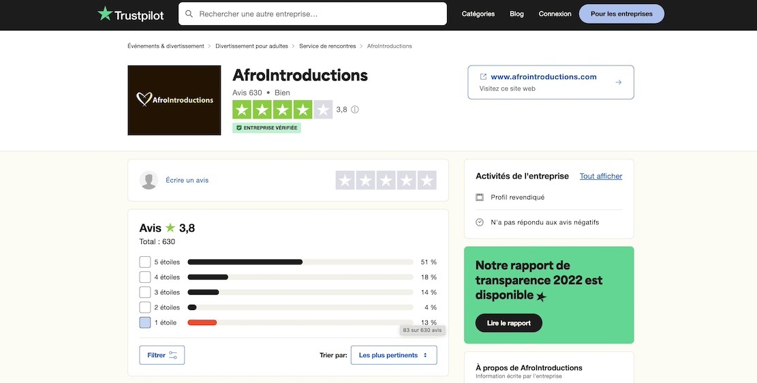Click the Visitez ce site web text

pos(507,89)
